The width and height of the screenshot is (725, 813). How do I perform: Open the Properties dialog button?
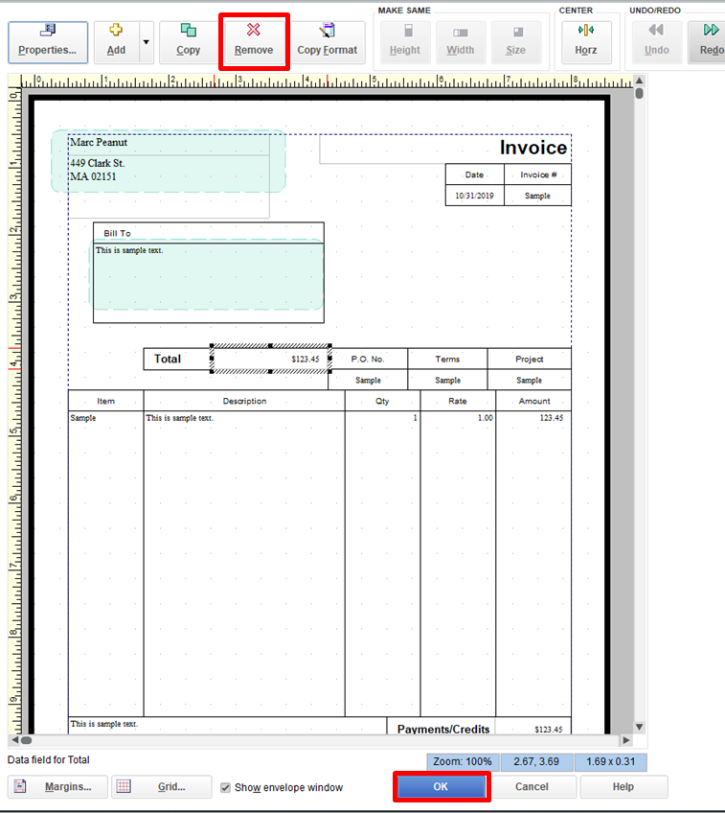pyautogui.click(x=48, y=42)
